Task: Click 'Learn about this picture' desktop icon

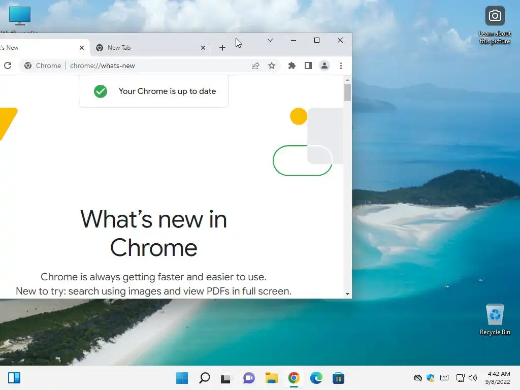Action: (x=495, y=25)
